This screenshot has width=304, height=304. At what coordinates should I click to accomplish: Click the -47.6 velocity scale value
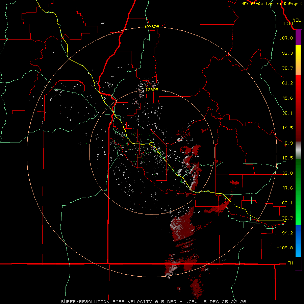(286, 188)
